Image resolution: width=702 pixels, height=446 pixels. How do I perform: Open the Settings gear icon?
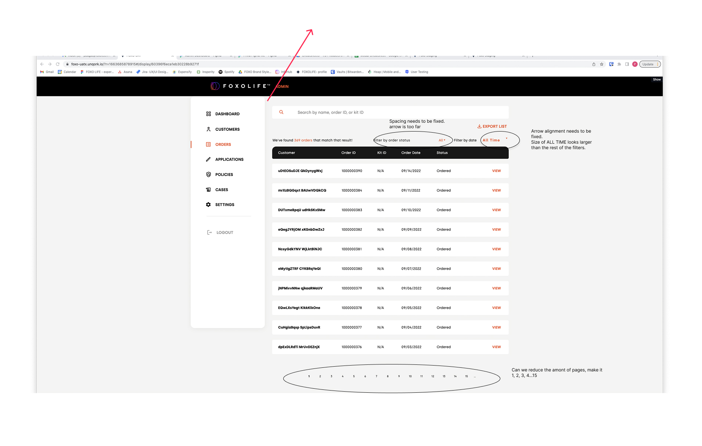click(x=208, y=205)
